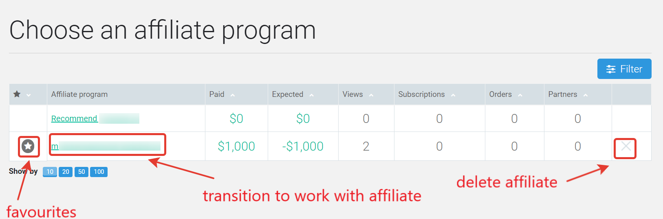Sort by the Partners column arrow
This screenshot has height=219, width=663.
tap(586, 95)
